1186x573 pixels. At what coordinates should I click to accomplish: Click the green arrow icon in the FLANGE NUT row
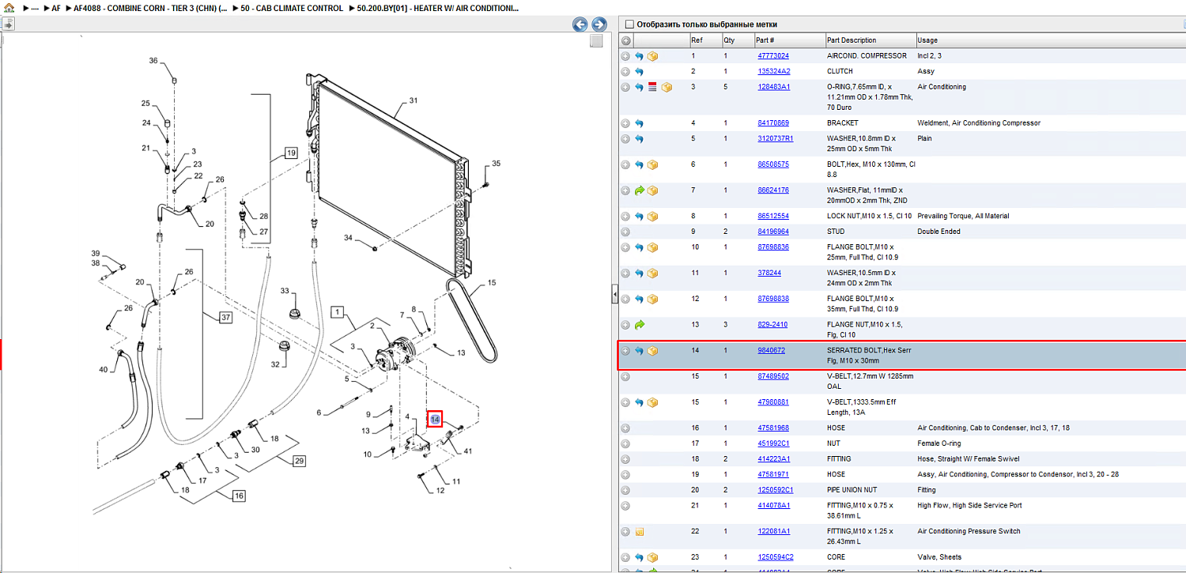pos(640,325)
